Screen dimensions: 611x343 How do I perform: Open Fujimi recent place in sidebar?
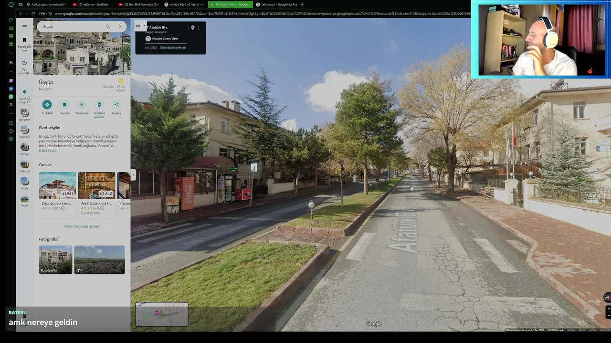click(x=24, y=200)
